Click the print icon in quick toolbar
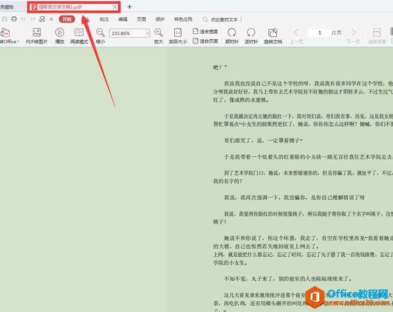Screen dimensions: 393x312 pyautogui.click(x=14, y=19)
